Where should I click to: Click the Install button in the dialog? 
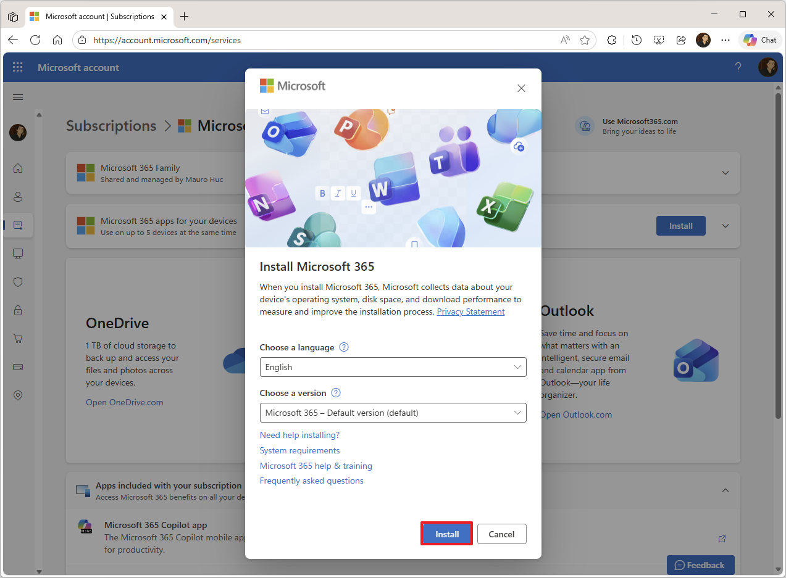446,534
